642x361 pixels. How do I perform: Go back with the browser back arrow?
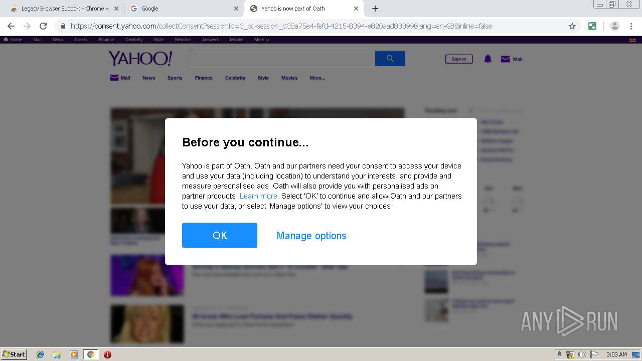[11, 26]
